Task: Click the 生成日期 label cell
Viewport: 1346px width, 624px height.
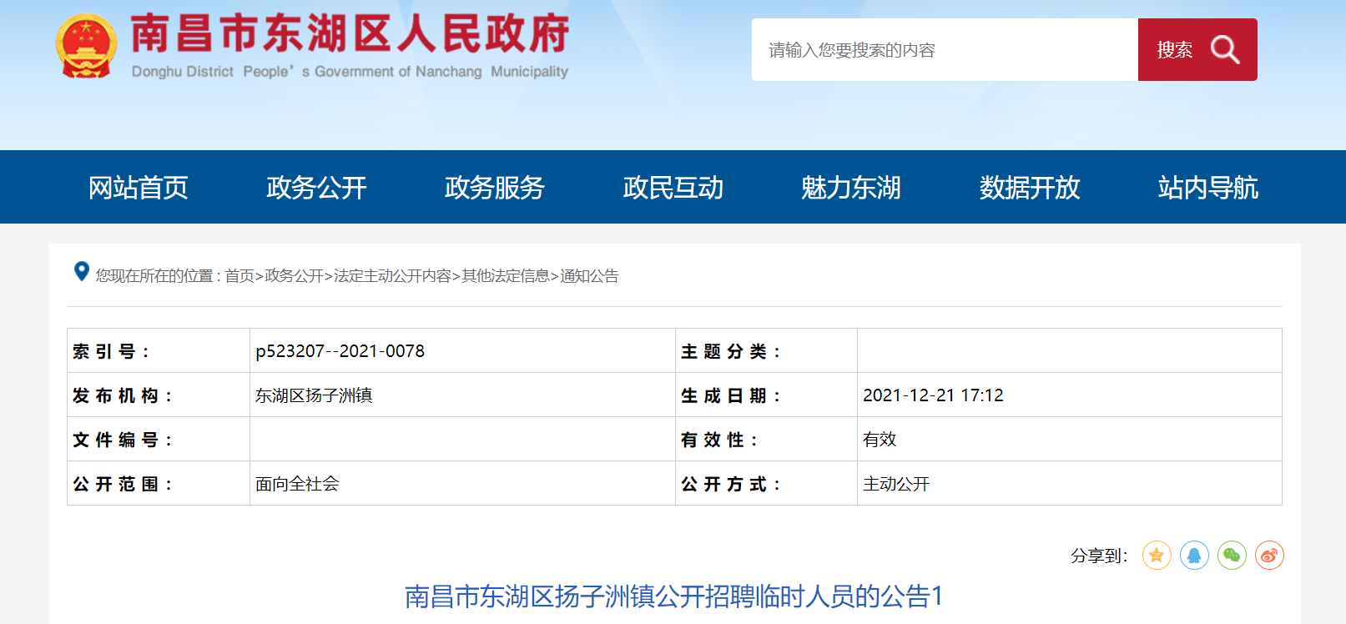Action: (767, 395)
